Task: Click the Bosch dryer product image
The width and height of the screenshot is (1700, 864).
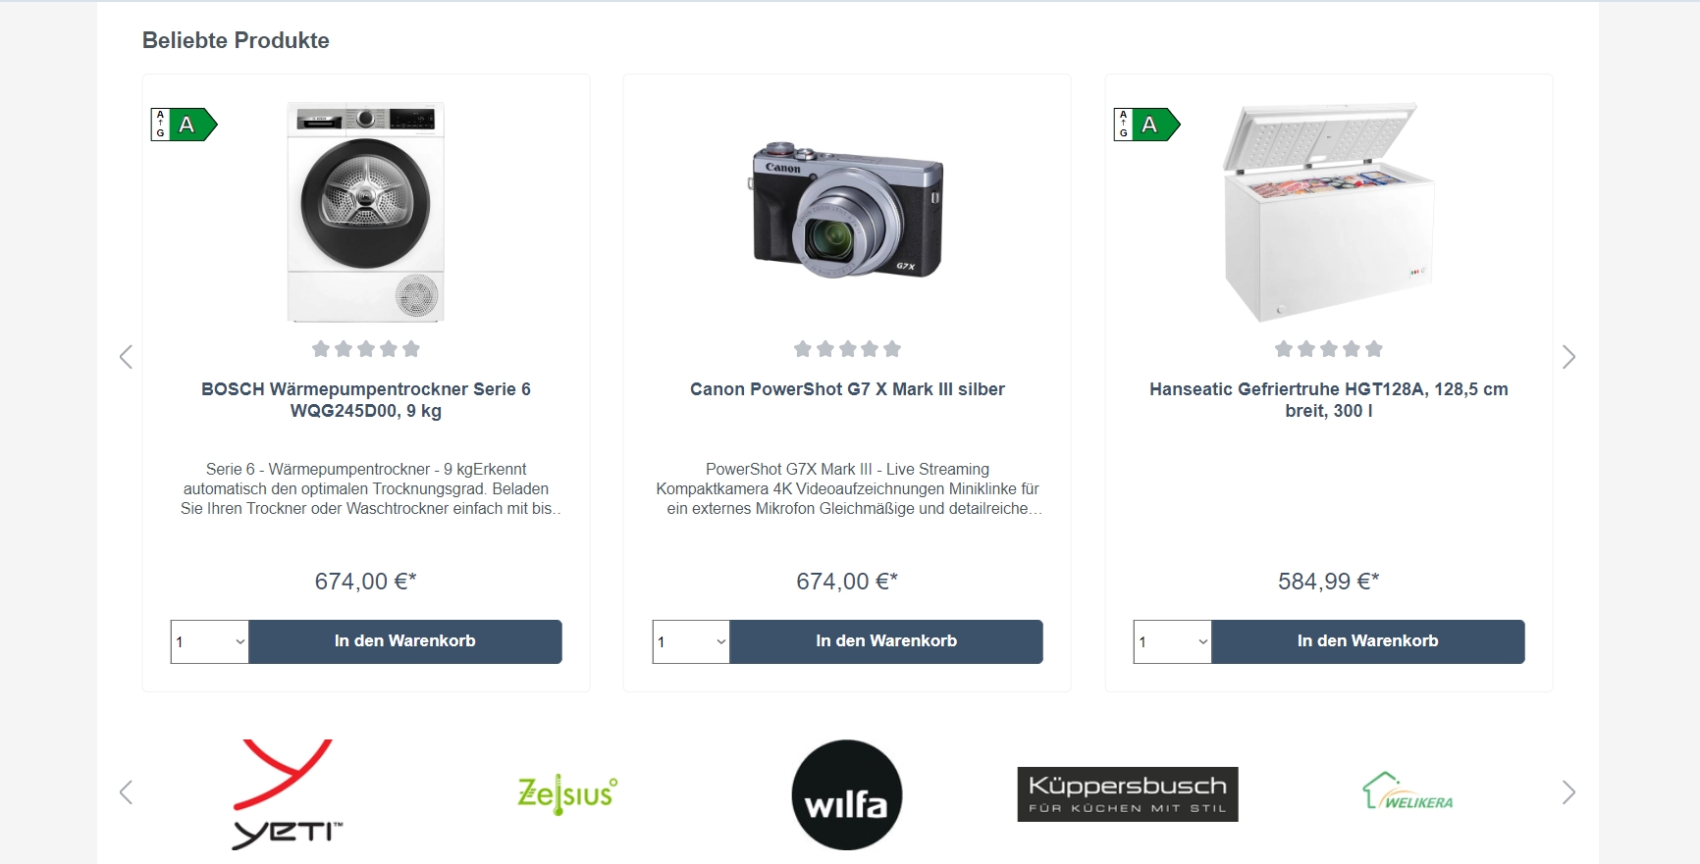Action: click(366, 212)
